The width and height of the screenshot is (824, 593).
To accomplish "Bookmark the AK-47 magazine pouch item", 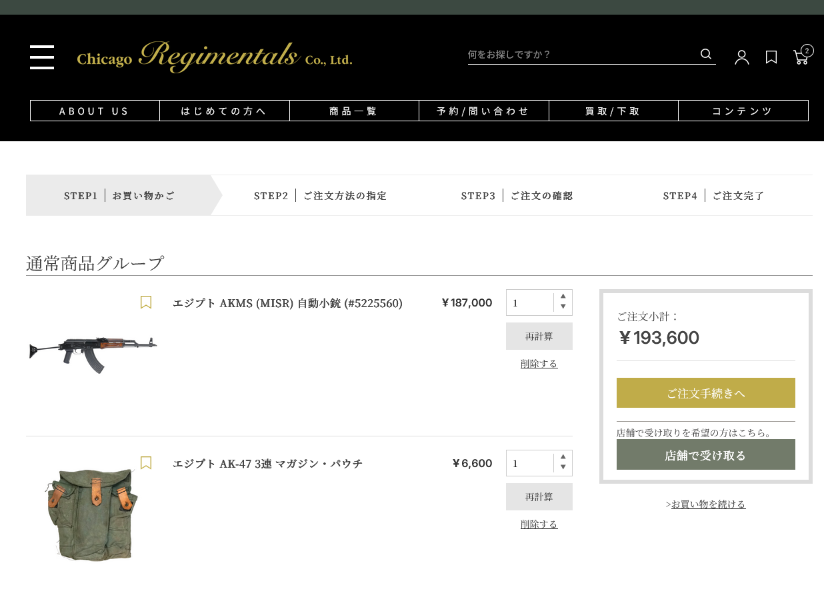I will (146, 463).
